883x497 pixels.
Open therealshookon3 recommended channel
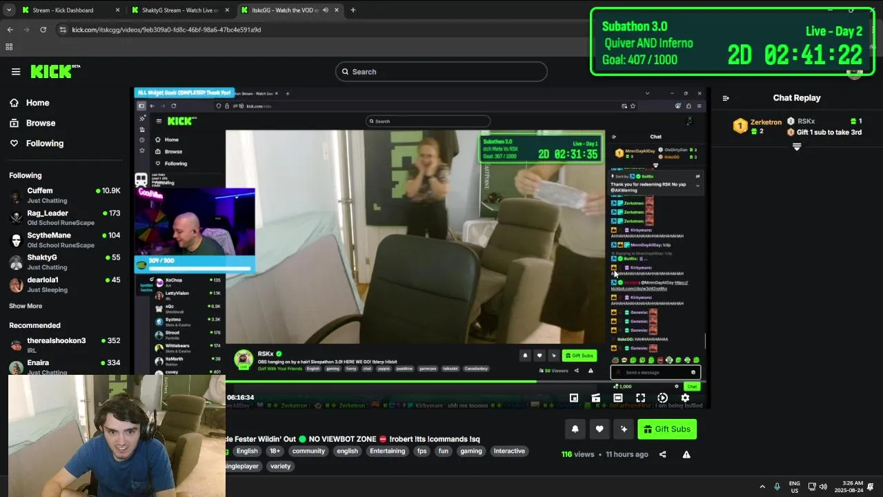(65, 345)
